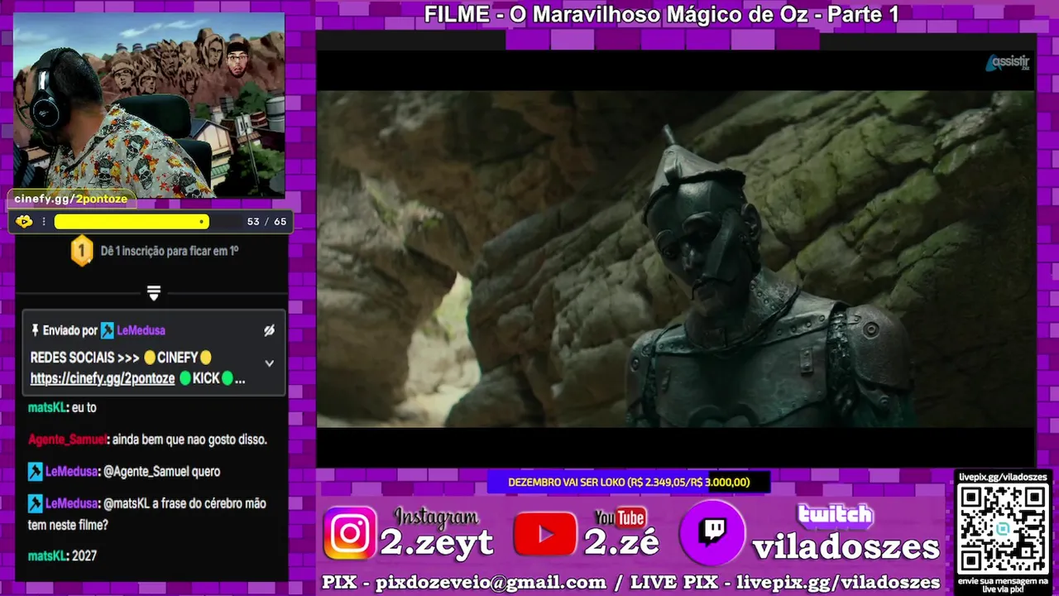The height and width of the screenshot is (596, 1059).
Task: Click LeMedusa username before '@Agente_Samuel quero'
Action: pos(72,472)
